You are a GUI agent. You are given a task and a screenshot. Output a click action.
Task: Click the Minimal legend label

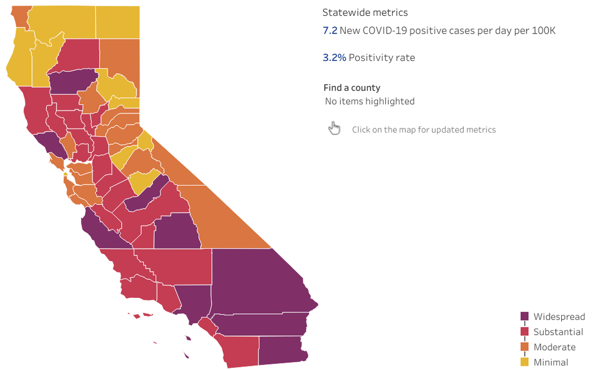(551, 362)
